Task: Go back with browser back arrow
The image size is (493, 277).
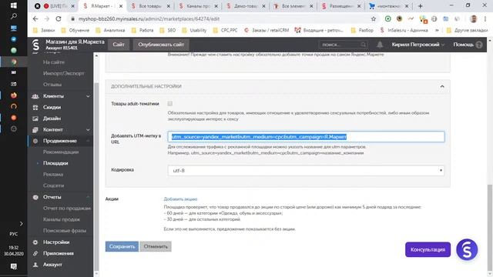Action: pyautogui.click(x=35, y=18)
